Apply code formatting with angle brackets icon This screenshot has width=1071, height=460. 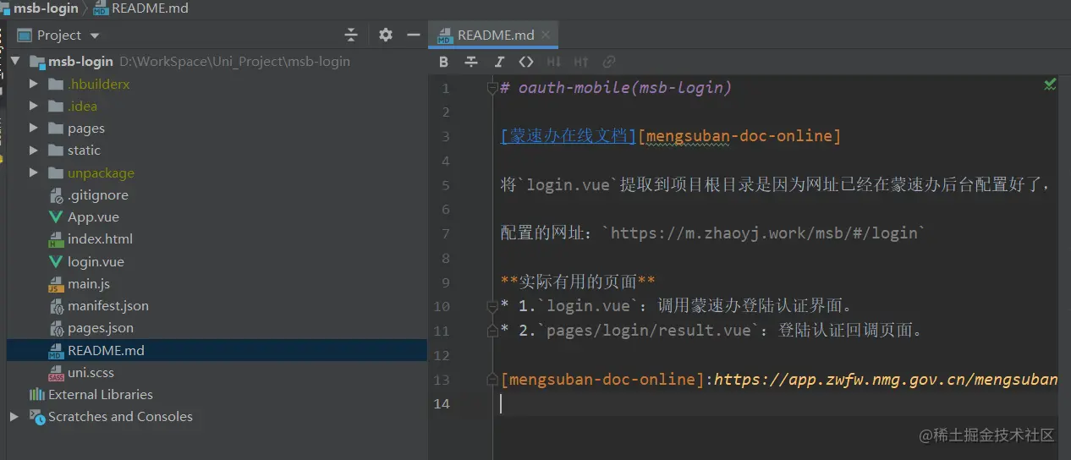tap(526, 62)
